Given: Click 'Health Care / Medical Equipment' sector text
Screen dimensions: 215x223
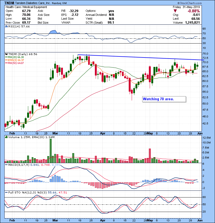Looking at the screenshot, I should click(x=26, y=7).
